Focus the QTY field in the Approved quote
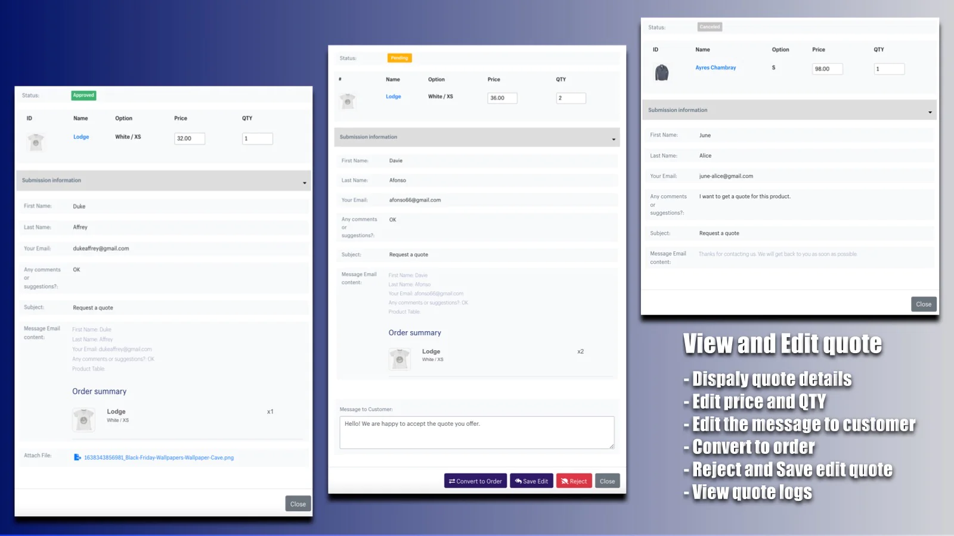This screenshot has height=536, width=954. tap(258, 139)
